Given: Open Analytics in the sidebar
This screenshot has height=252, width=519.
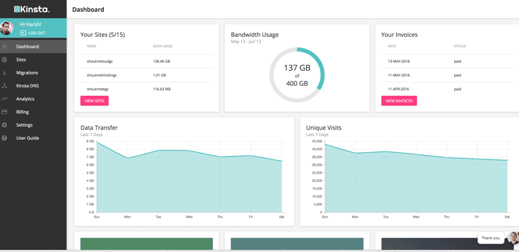Looking at the screenshot, I should 33,99.
